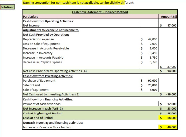Click the Sale of Land label
This screenshot has width=186, height=137.
(x=31, y=85)
